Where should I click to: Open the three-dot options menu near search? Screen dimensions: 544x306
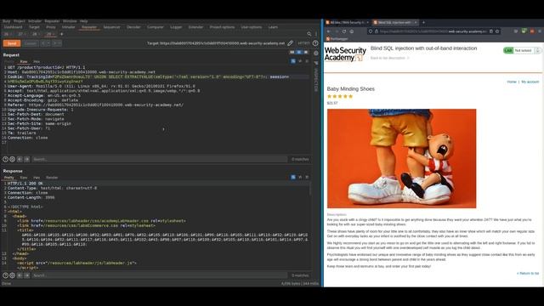pos(316,34)
